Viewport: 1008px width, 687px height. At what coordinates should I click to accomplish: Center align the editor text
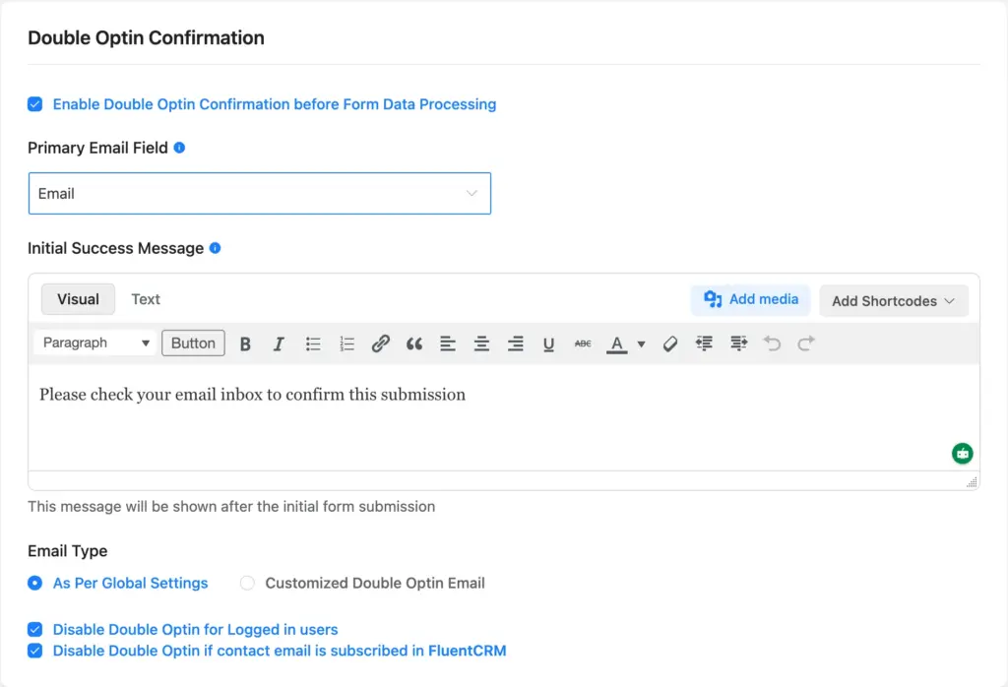(480, 343)
